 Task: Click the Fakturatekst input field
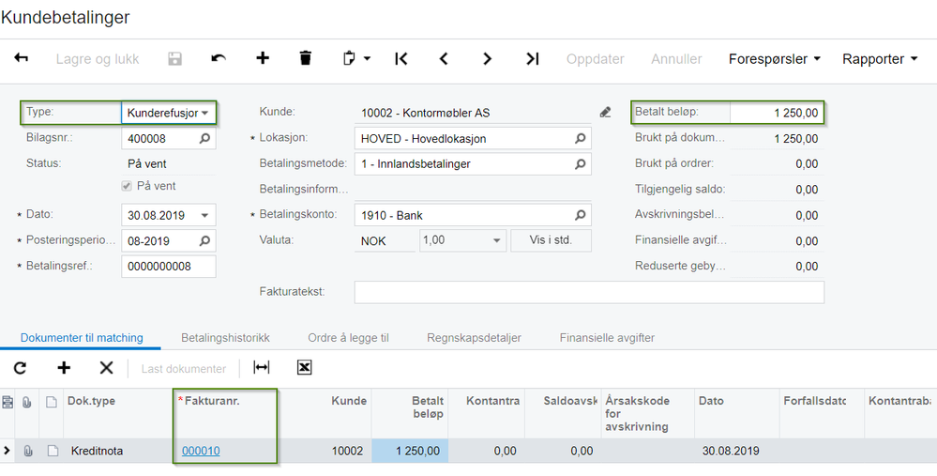pos(589,292)
